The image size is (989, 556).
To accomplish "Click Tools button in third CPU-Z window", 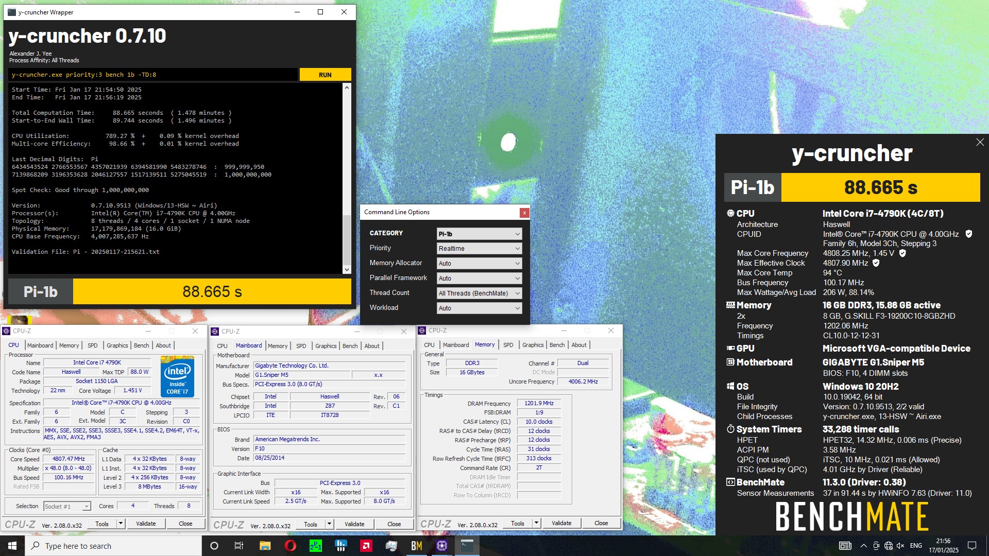I will pyautogui.click(x=518, y=524).
